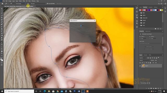Close the Make Selection dialog

[94, 21]
